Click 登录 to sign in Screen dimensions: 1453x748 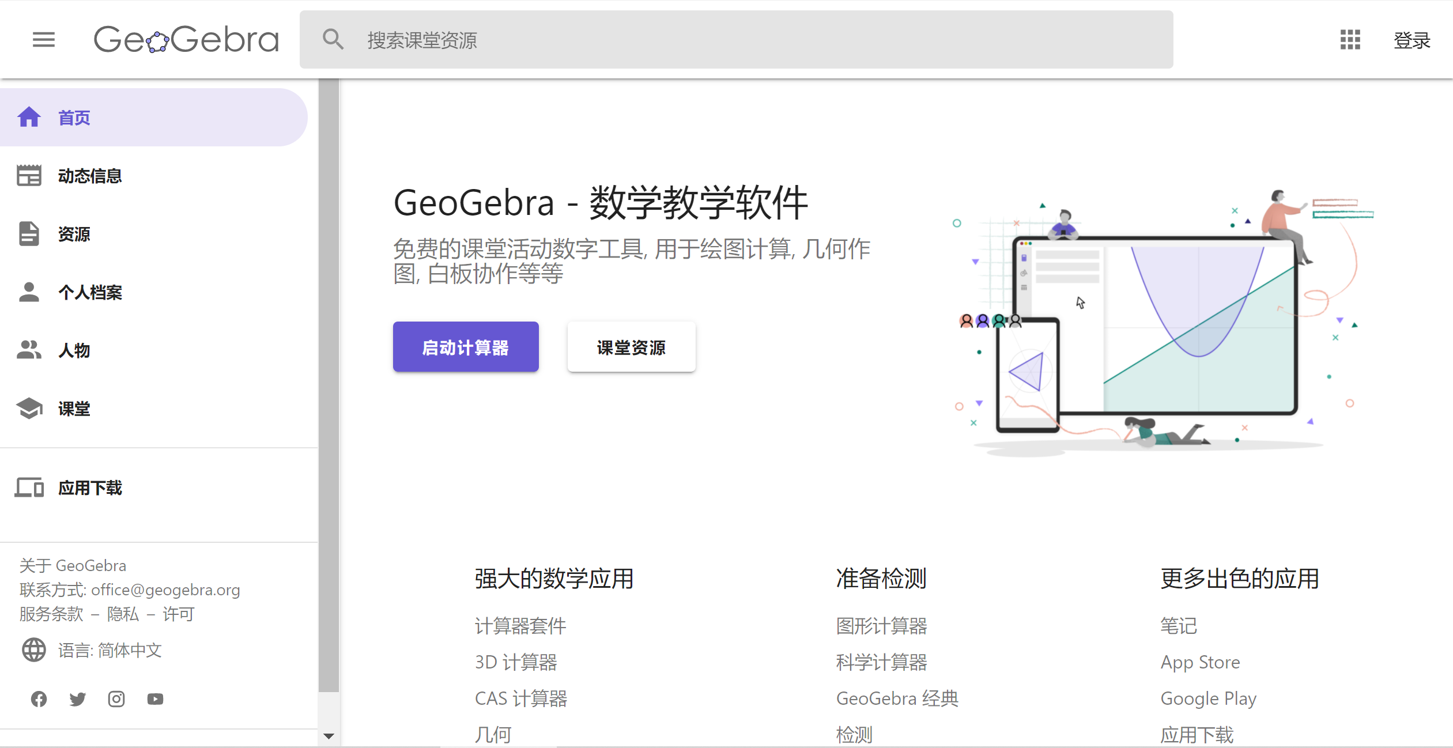pos(1412,40)
